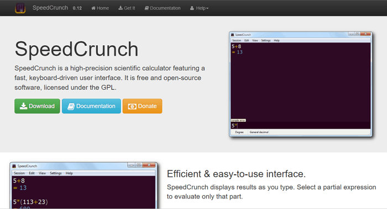Go to Home in the navbar
Image resolution: width=387 pixels, height=209 pixels.
(100, 8)
